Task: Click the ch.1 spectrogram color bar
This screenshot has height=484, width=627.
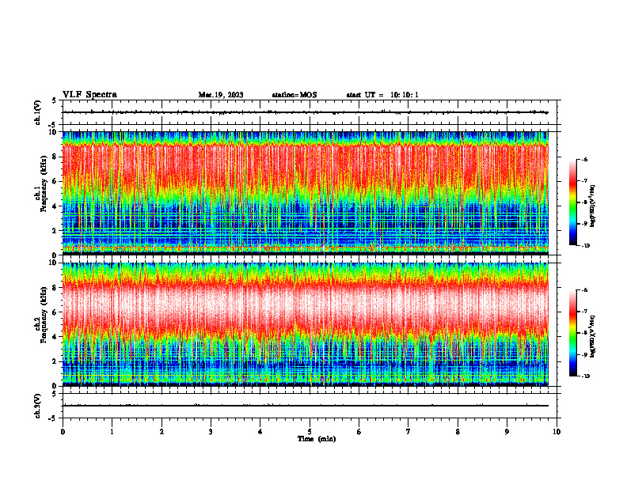Action: [x=572, y=202]
